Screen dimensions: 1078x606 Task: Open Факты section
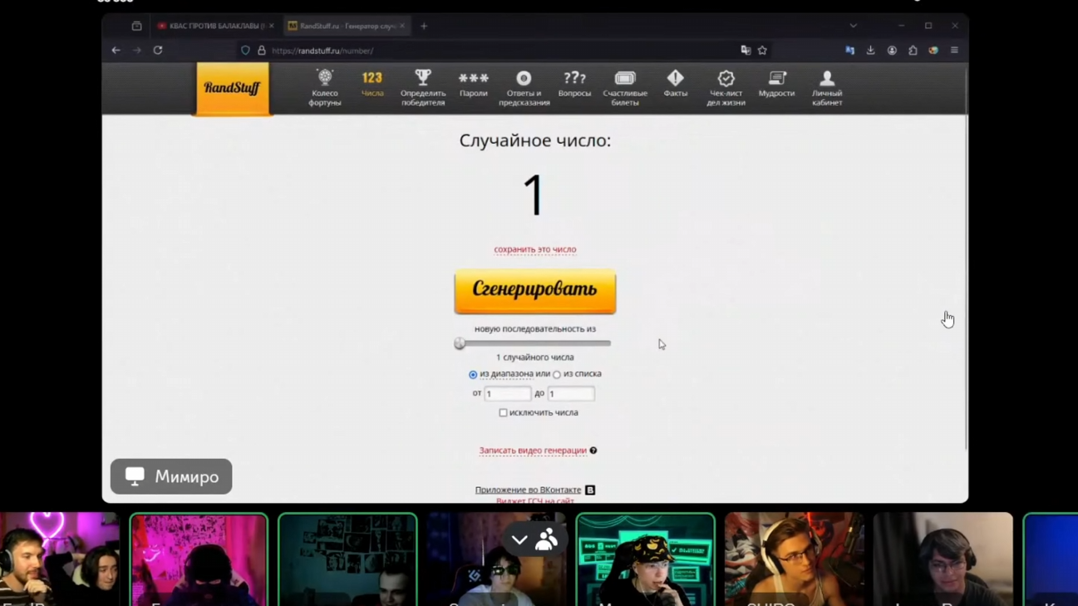pos(676,85)
